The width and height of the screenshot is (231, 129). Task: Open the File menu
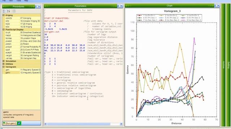[4, 1]
